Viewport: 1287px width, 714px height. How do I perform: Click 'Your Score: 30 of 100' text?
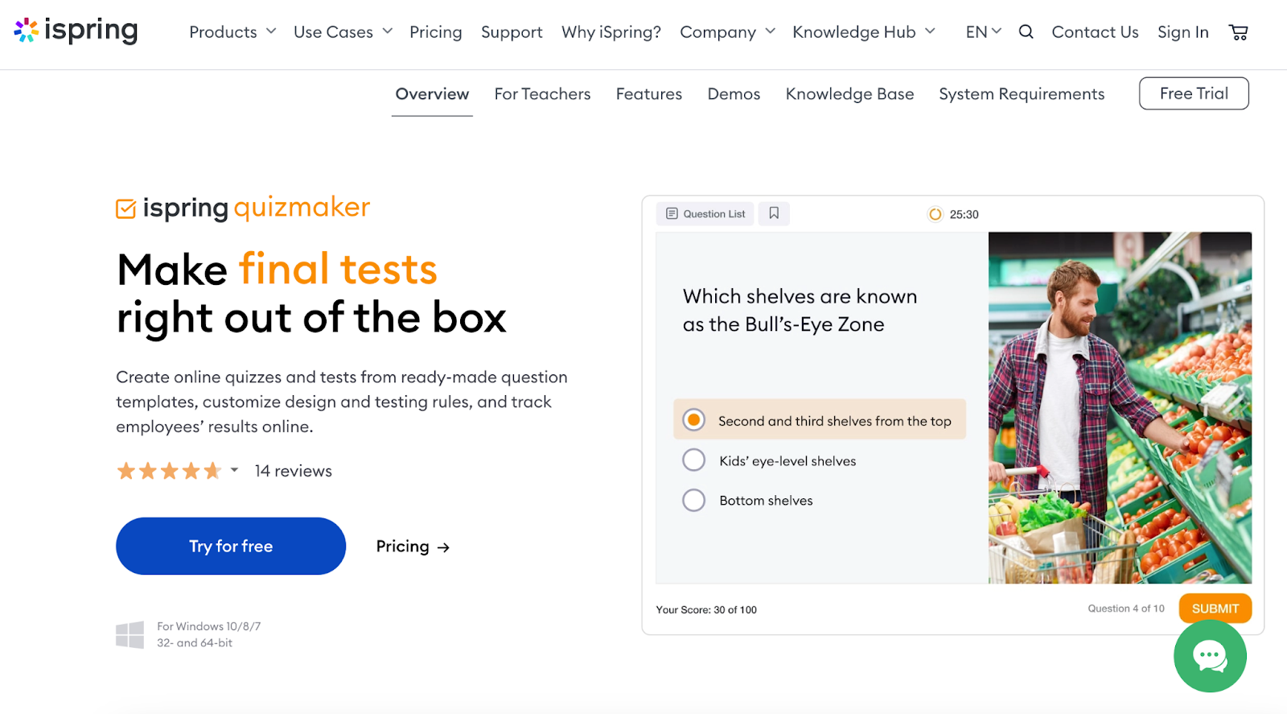706,609
